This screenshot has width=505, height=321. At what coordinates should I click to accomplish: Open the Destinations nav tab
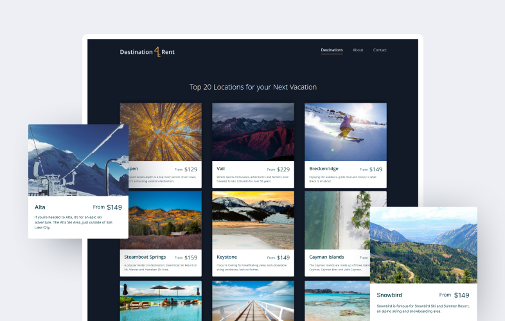332,50
